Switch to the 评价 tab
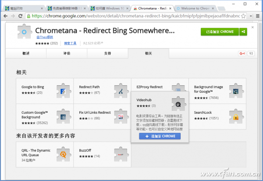 point(67,53)
